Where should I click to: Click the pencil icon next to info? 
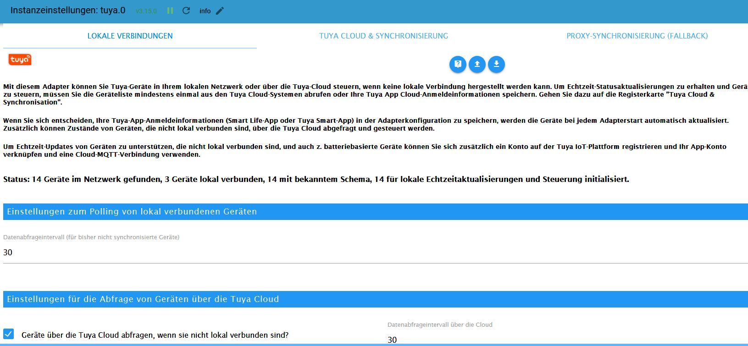(x=220, y=11)
